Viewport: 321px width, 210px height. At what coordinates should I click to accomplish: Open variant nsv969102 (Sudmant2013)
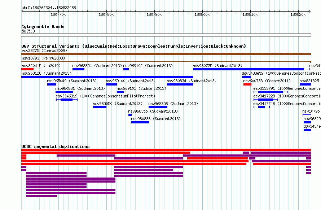[x=148, y=66]
